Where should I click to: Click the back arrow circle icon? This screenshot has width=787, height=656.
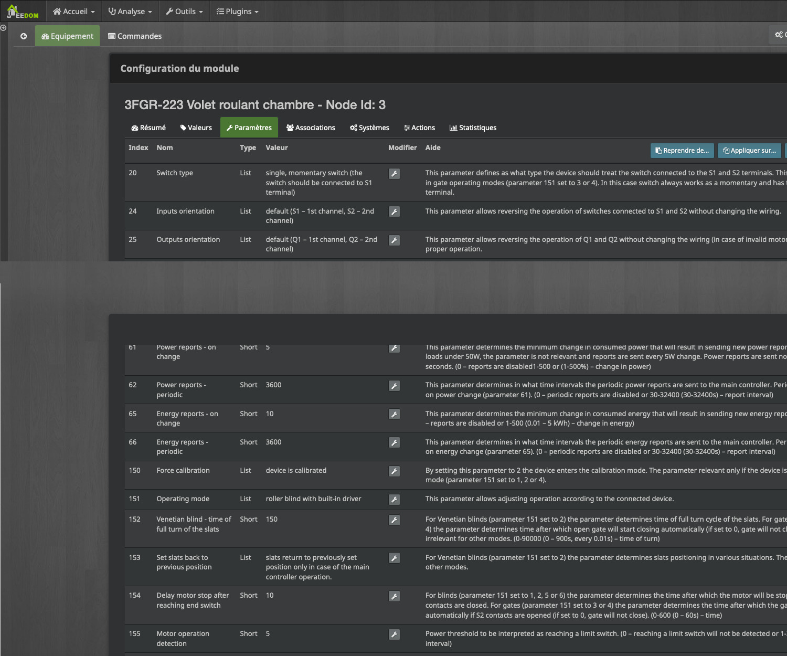click(24, 36)
